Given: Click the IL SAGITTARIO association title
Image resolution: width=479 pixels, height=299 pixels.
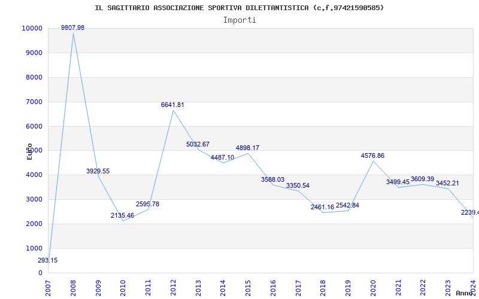Looking at the screenshot, I should (x=239, y=8).
